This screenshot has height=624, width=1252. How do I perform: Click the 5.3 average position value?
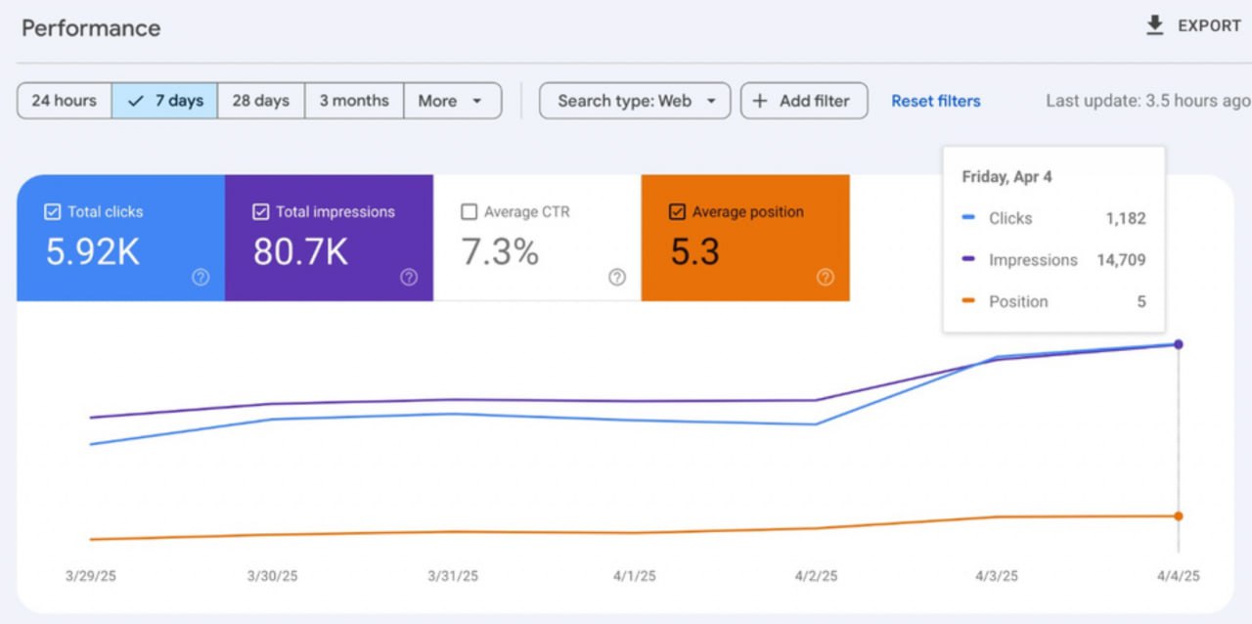pyautogui.click(x=695, y=252)
